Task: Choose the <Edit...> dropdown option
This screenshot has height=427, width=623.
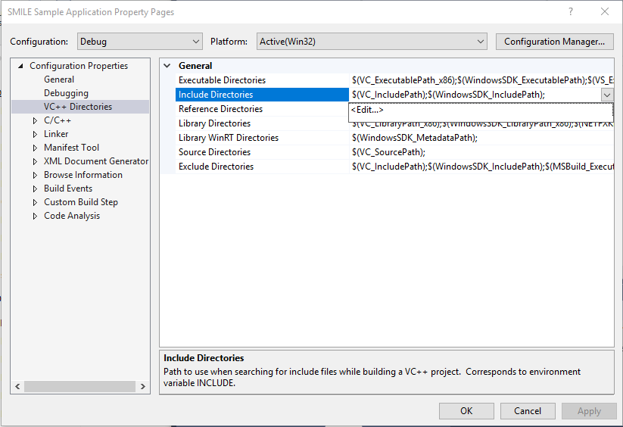Action: pyautogui.click(x=367, y=110)
